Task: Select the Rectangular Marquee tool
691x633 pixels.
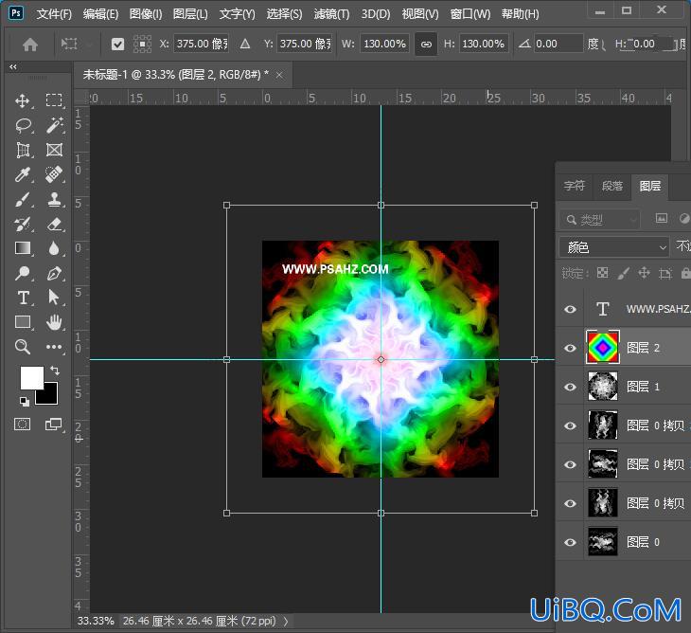Action: tap(54, 100)
